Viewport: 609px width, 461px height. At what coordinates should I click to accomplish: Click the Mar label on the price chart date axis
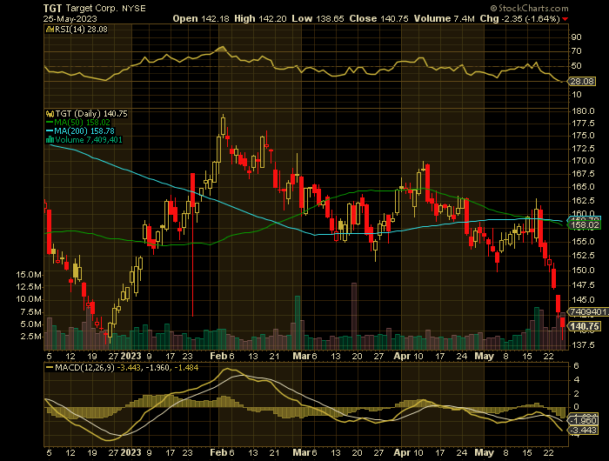click(x=301, y=356)
